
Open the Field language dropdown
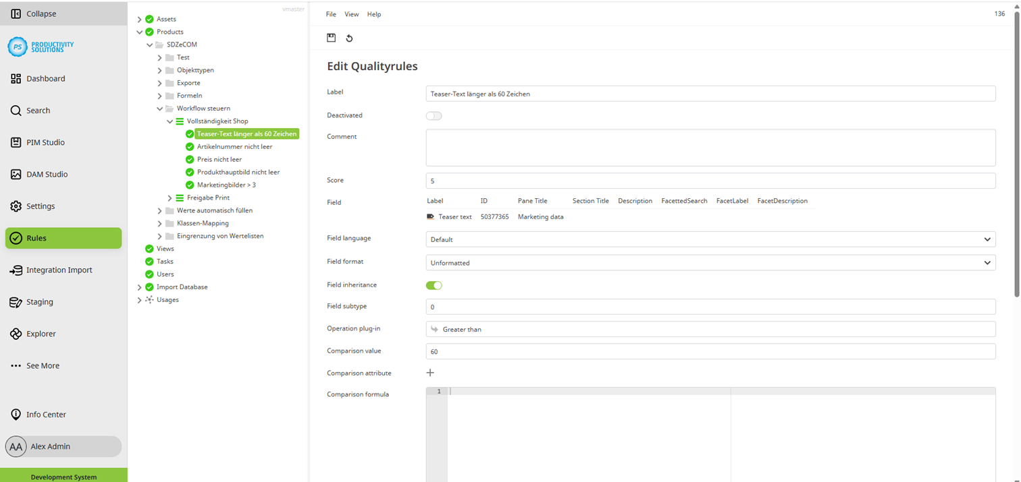(x=710, y=239)
